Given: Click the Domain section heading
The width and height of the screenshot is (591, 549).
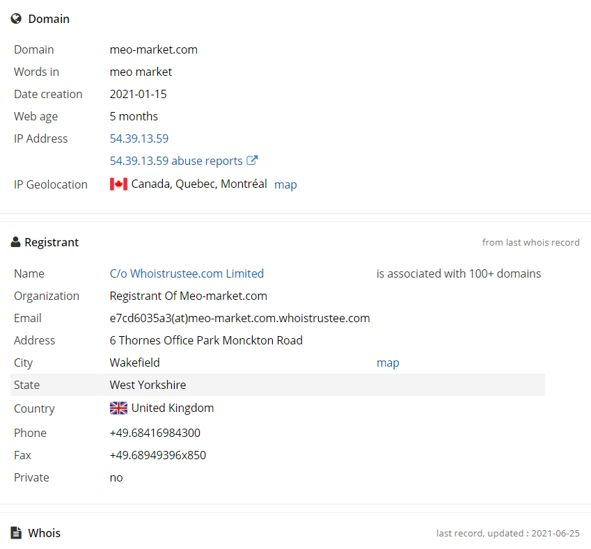Looking at the screenshot, I should click(x=49, y=19).
